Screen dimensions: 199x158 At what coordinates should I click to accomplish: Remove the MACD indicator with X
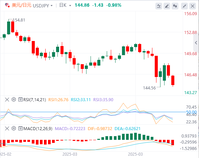click(x=7, y=128)
